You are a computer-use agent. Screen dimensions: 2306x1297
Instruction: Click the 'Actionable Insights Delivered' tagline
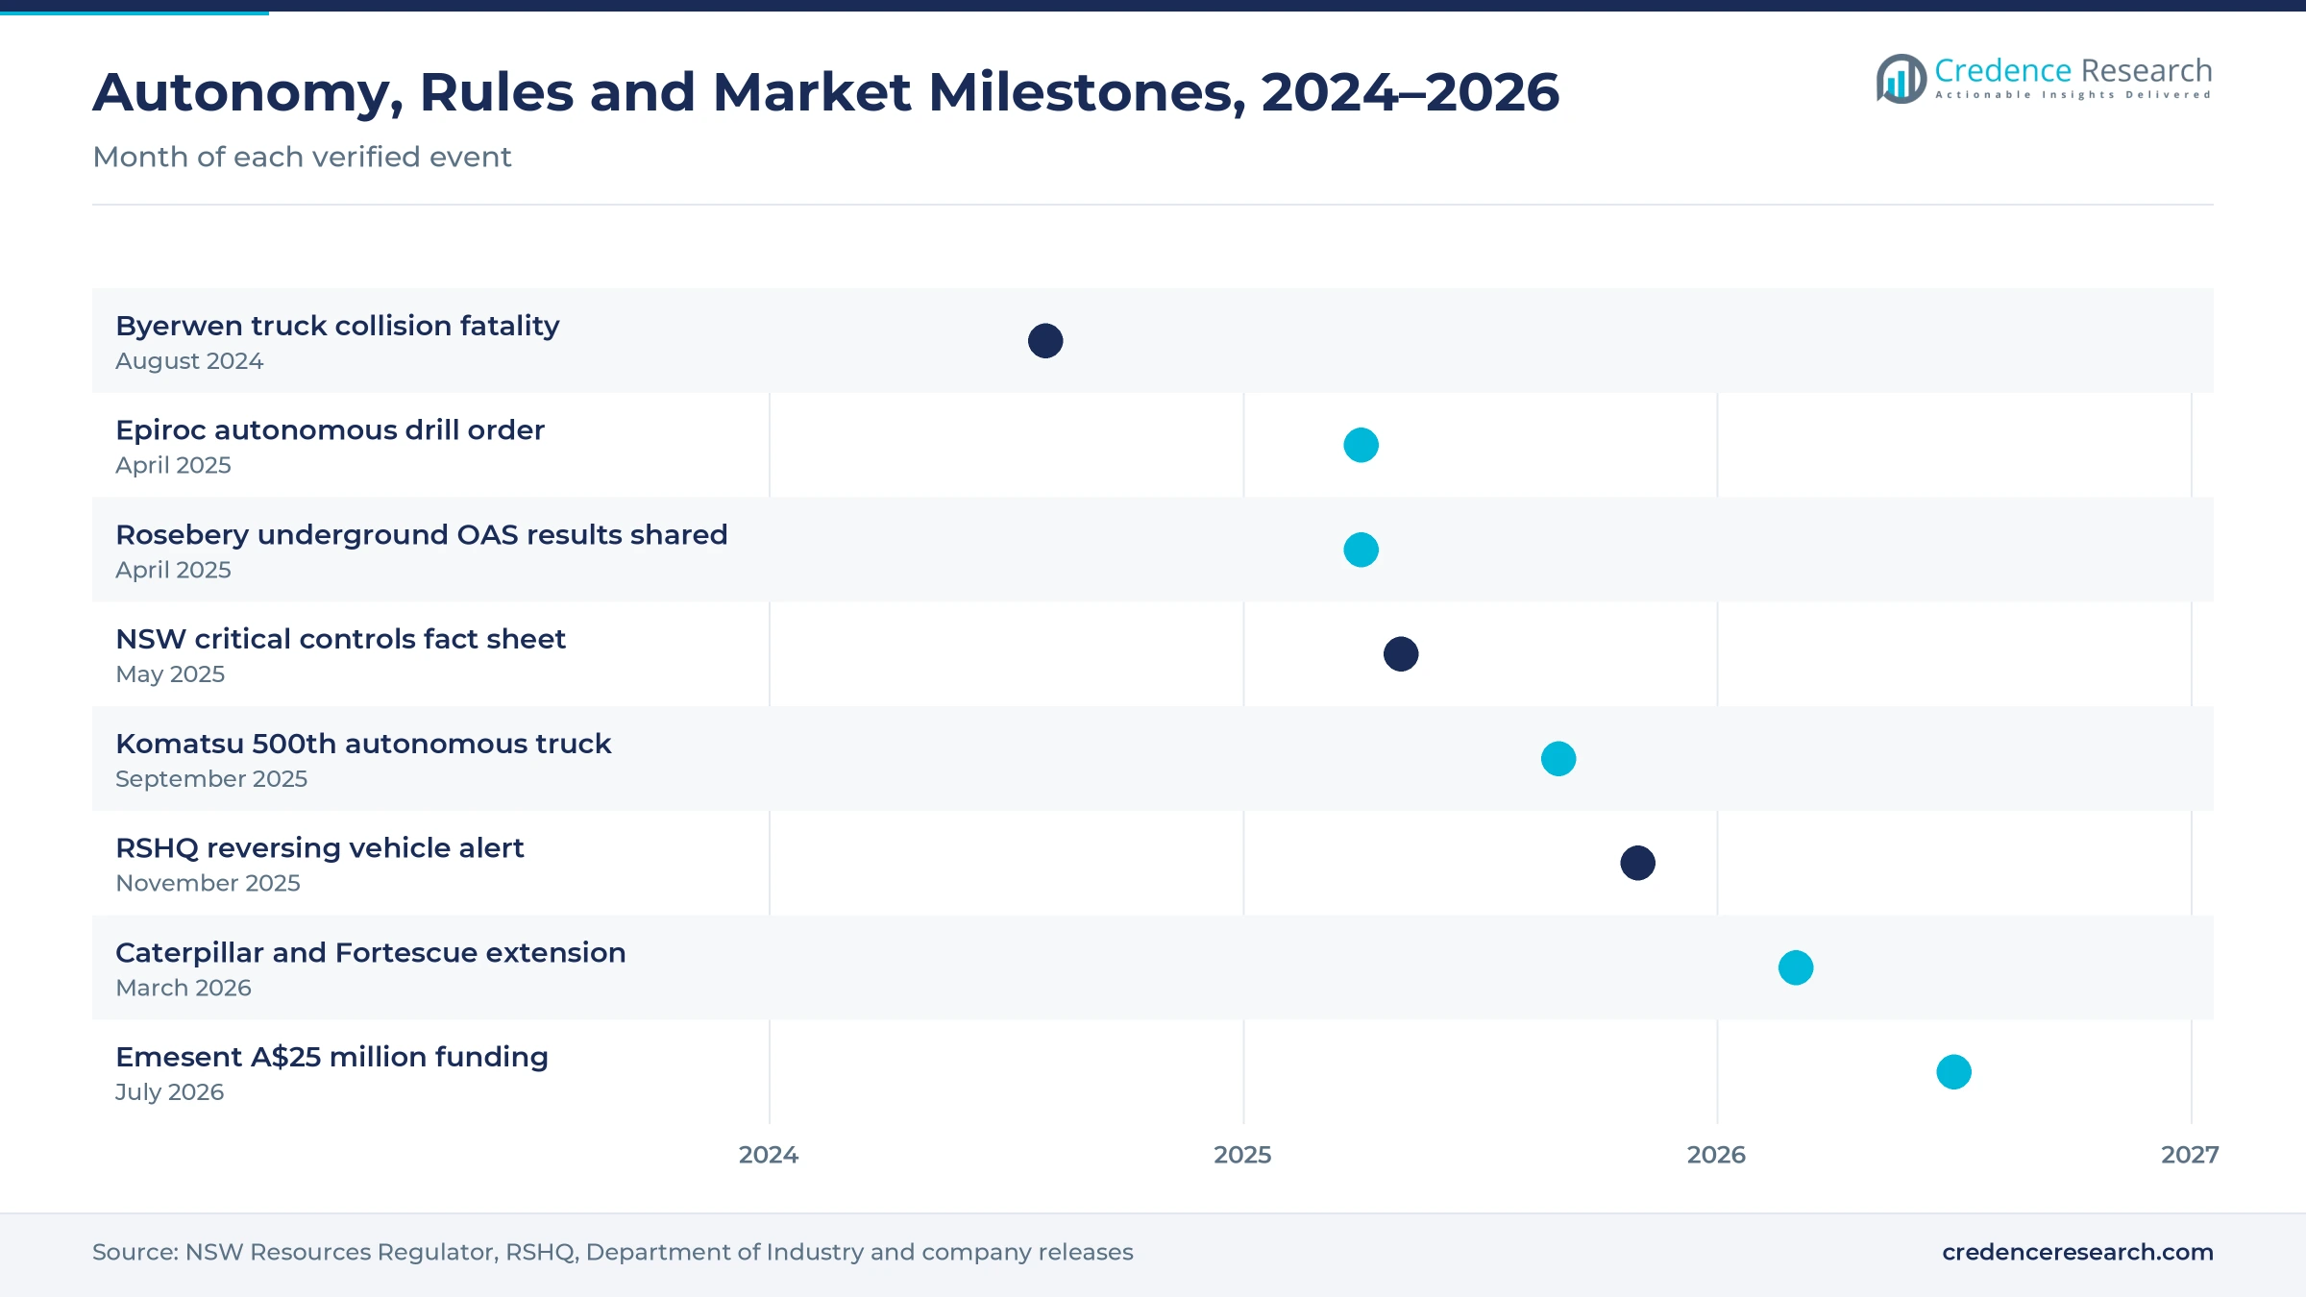click(x=2073, y=95)
